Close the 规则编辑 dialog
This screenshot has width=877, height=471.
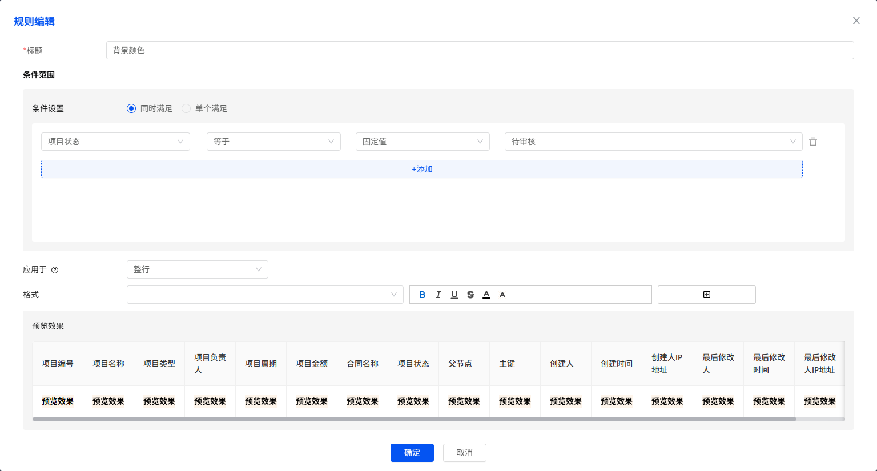(x=856, y=21)
